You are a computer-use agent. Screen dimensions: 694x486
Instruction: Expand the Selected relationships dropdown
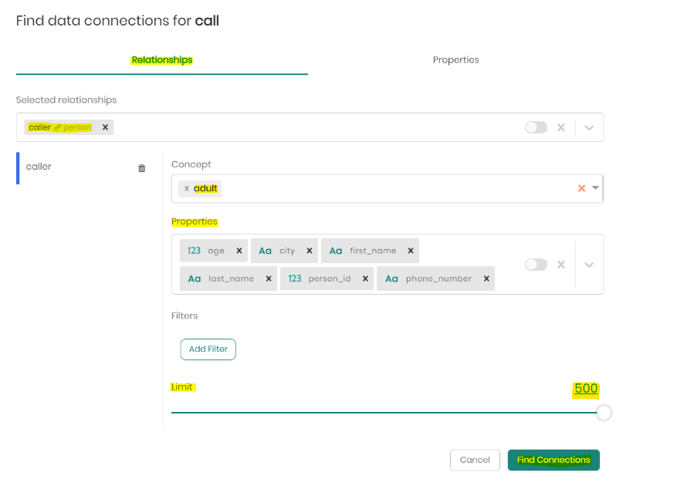click(x=589, y=127)
